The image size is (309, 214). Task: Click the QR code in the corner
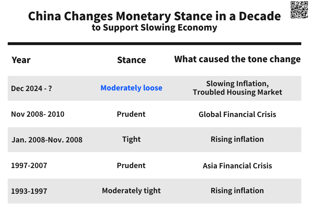coord(299,10)
